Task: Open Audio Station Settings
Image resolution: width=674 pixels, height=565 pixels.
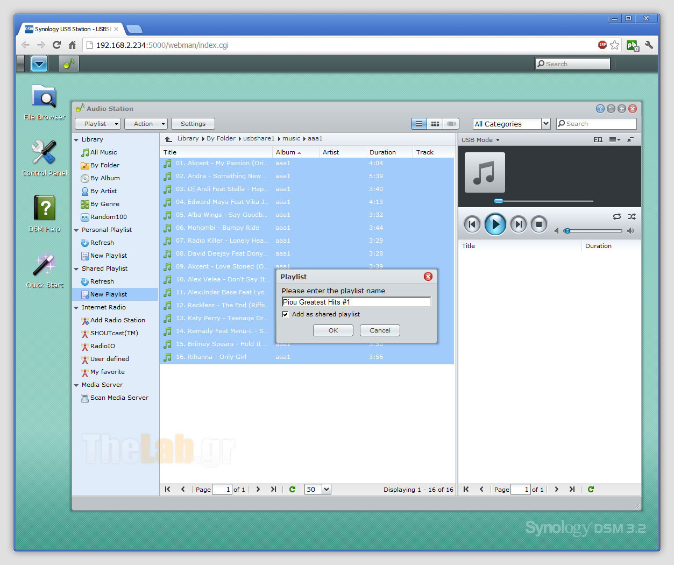Action: [x=193, y=124]
